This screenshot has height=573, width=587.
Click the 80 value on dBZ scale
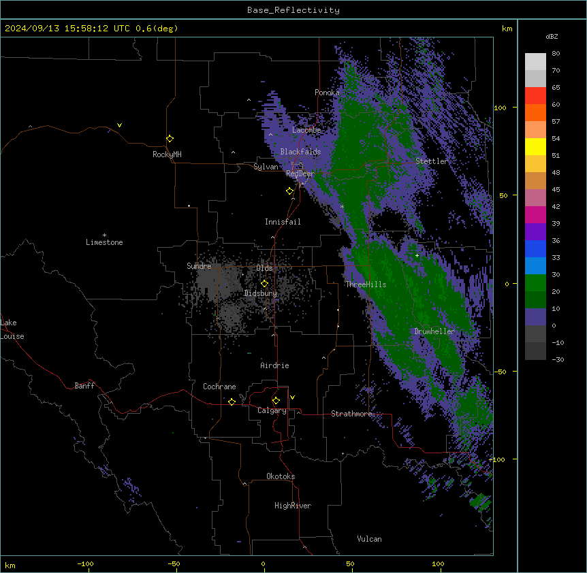point(556,54)
